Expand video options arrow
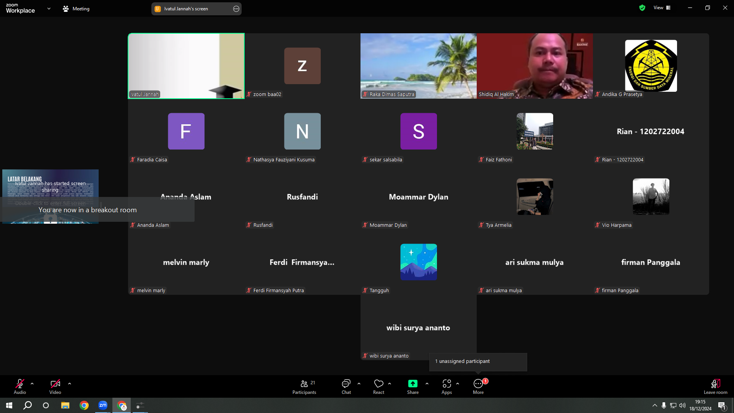 (70, 384)
